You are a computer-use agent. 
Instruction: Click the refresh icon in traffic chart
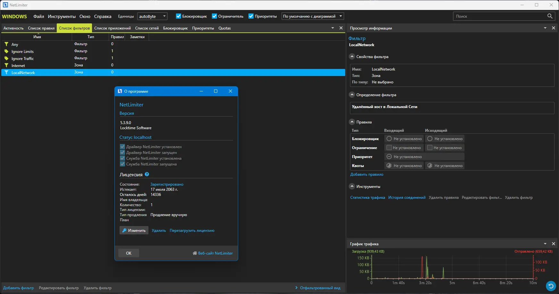551,285
